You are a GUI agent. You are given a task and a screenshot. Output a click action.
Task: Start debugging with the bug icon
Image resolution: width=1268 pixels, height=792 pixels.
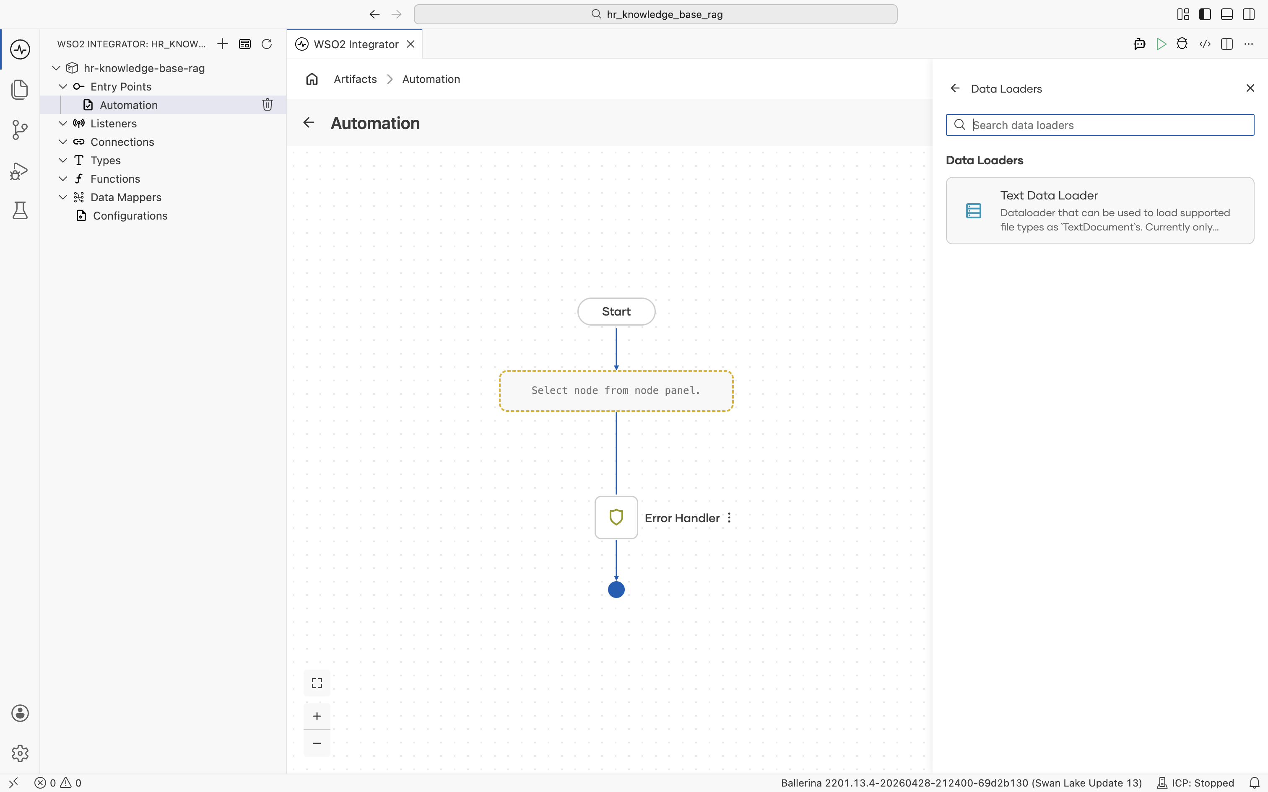[x=1182, y=44]
